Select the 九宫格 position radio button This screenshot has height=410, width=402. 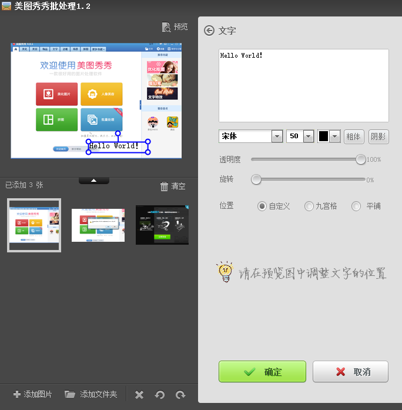point(309,206)
